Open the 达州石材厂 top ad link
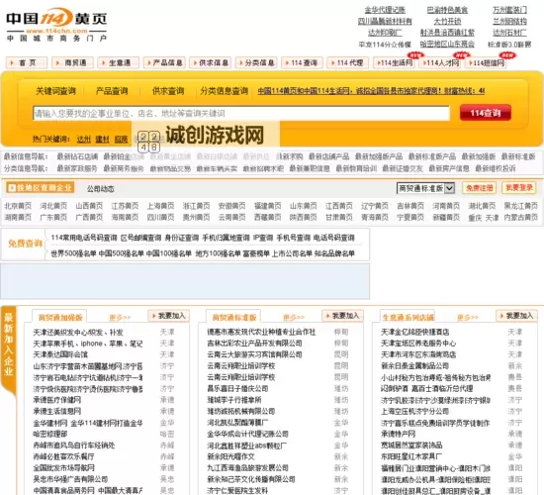 coord(509,33)
